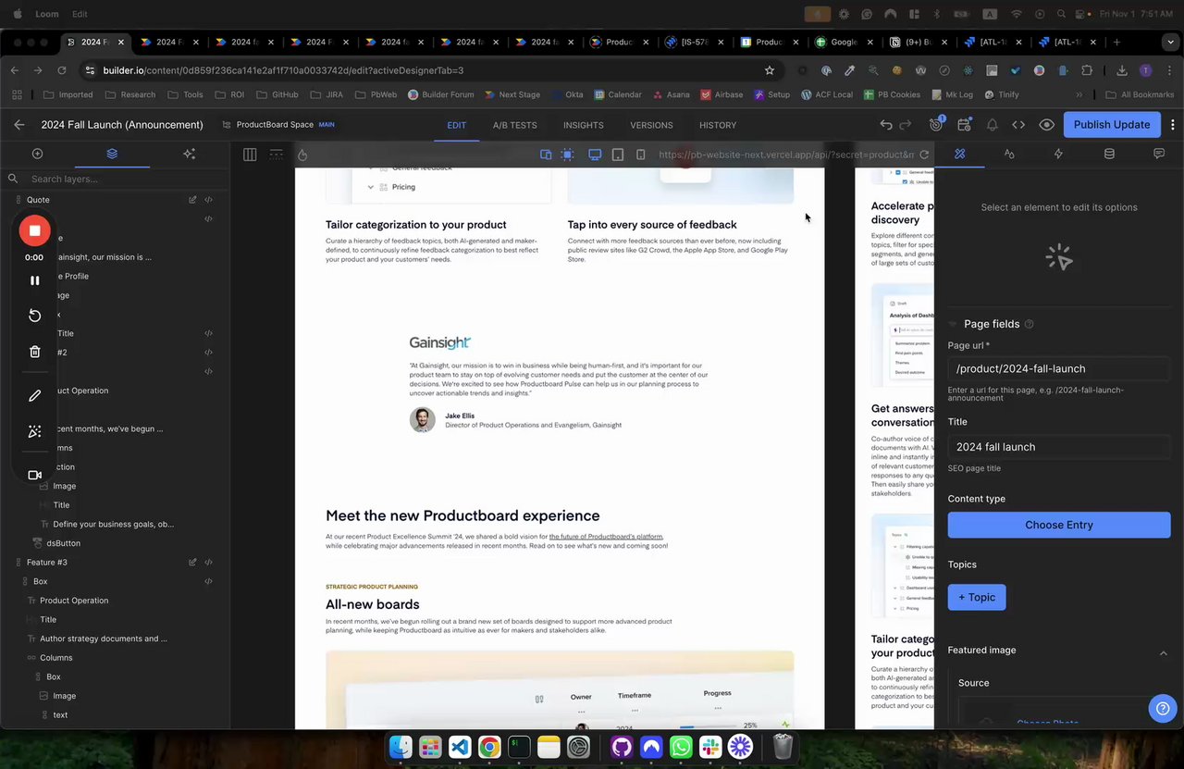Collapse the Page fields section
The width and height of the screenshot is (1184, 769).
tap(953, 324)
